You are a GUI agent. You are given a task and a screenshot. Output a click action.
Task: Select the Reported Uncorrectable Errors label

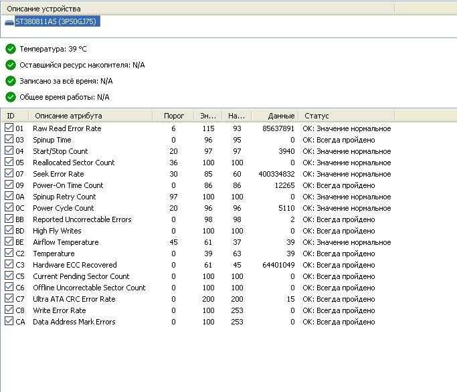(x=82, y=219)
